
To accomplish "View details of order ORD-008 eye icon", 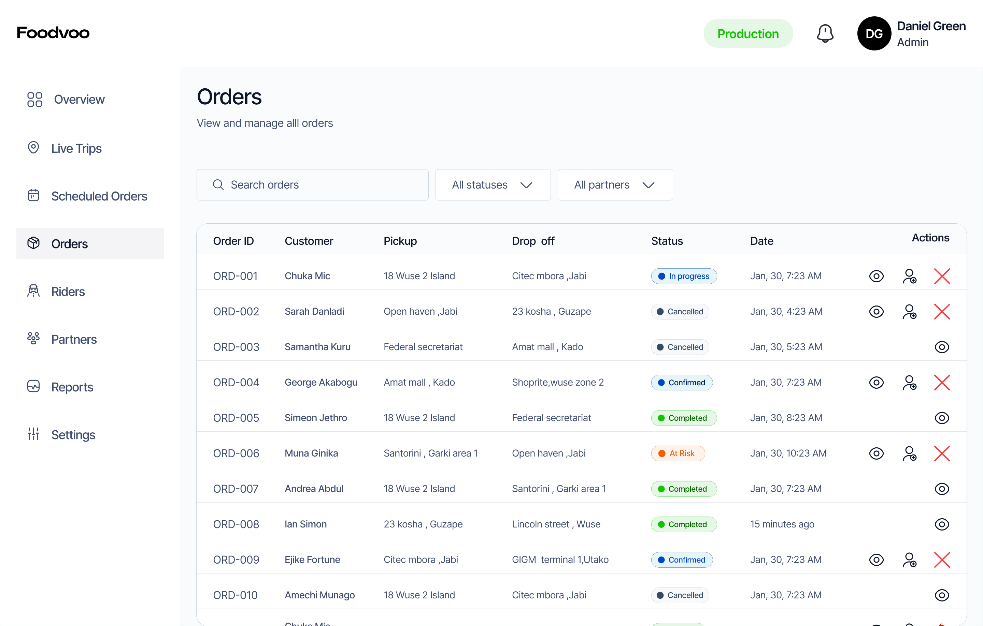I will coord(942,524).
